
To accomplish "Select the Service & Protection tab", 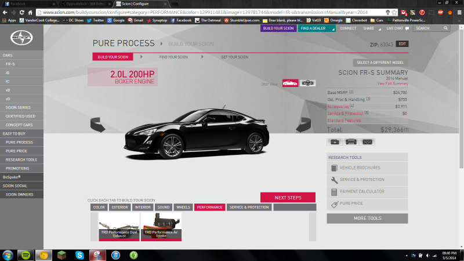I will (x=249, y=208).
